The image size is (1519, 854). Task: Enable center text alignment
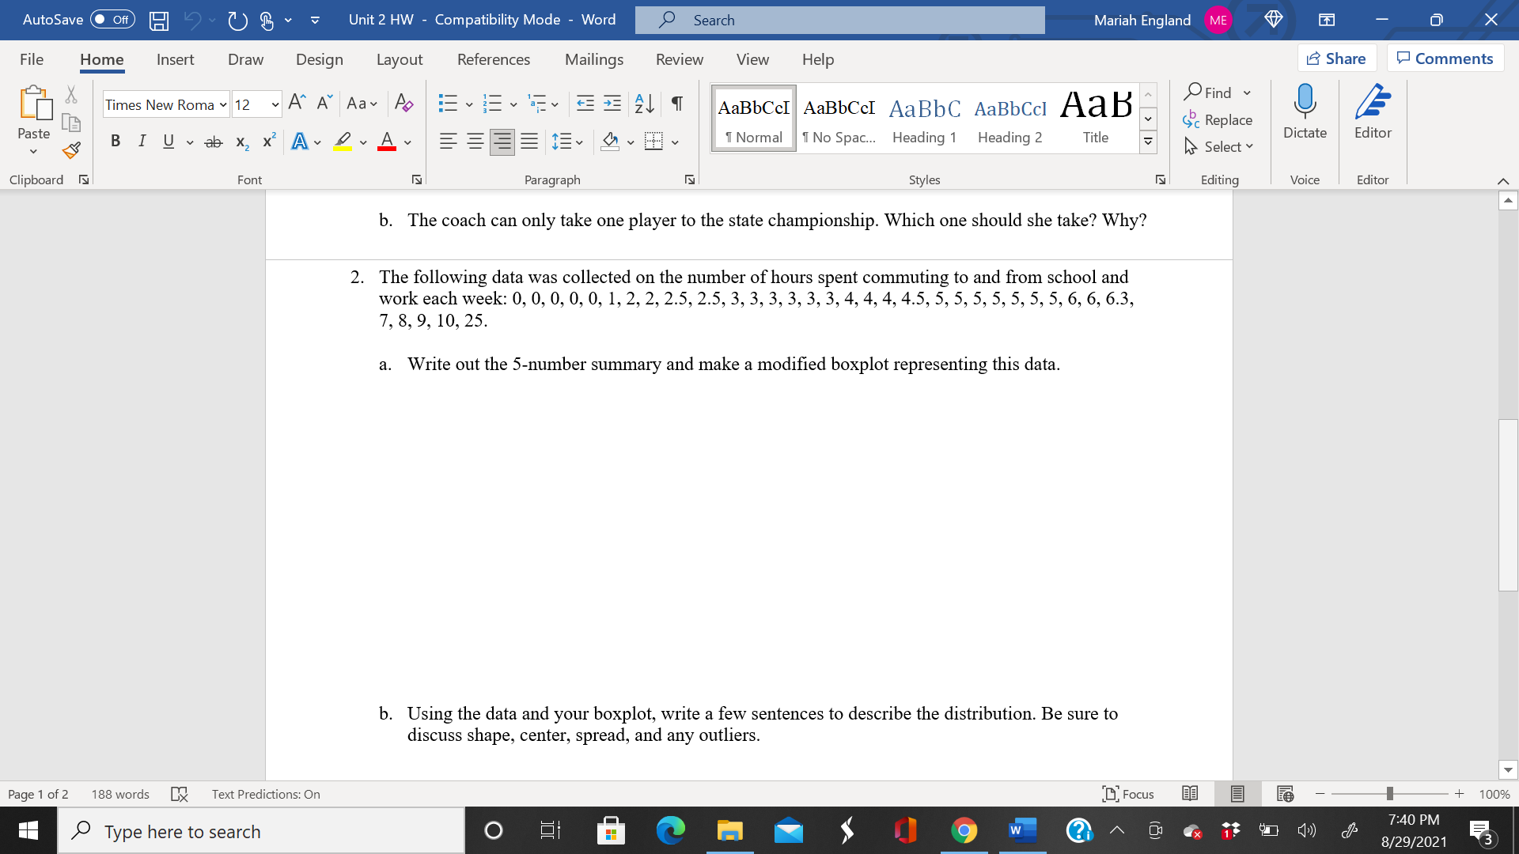coord(475,141)
